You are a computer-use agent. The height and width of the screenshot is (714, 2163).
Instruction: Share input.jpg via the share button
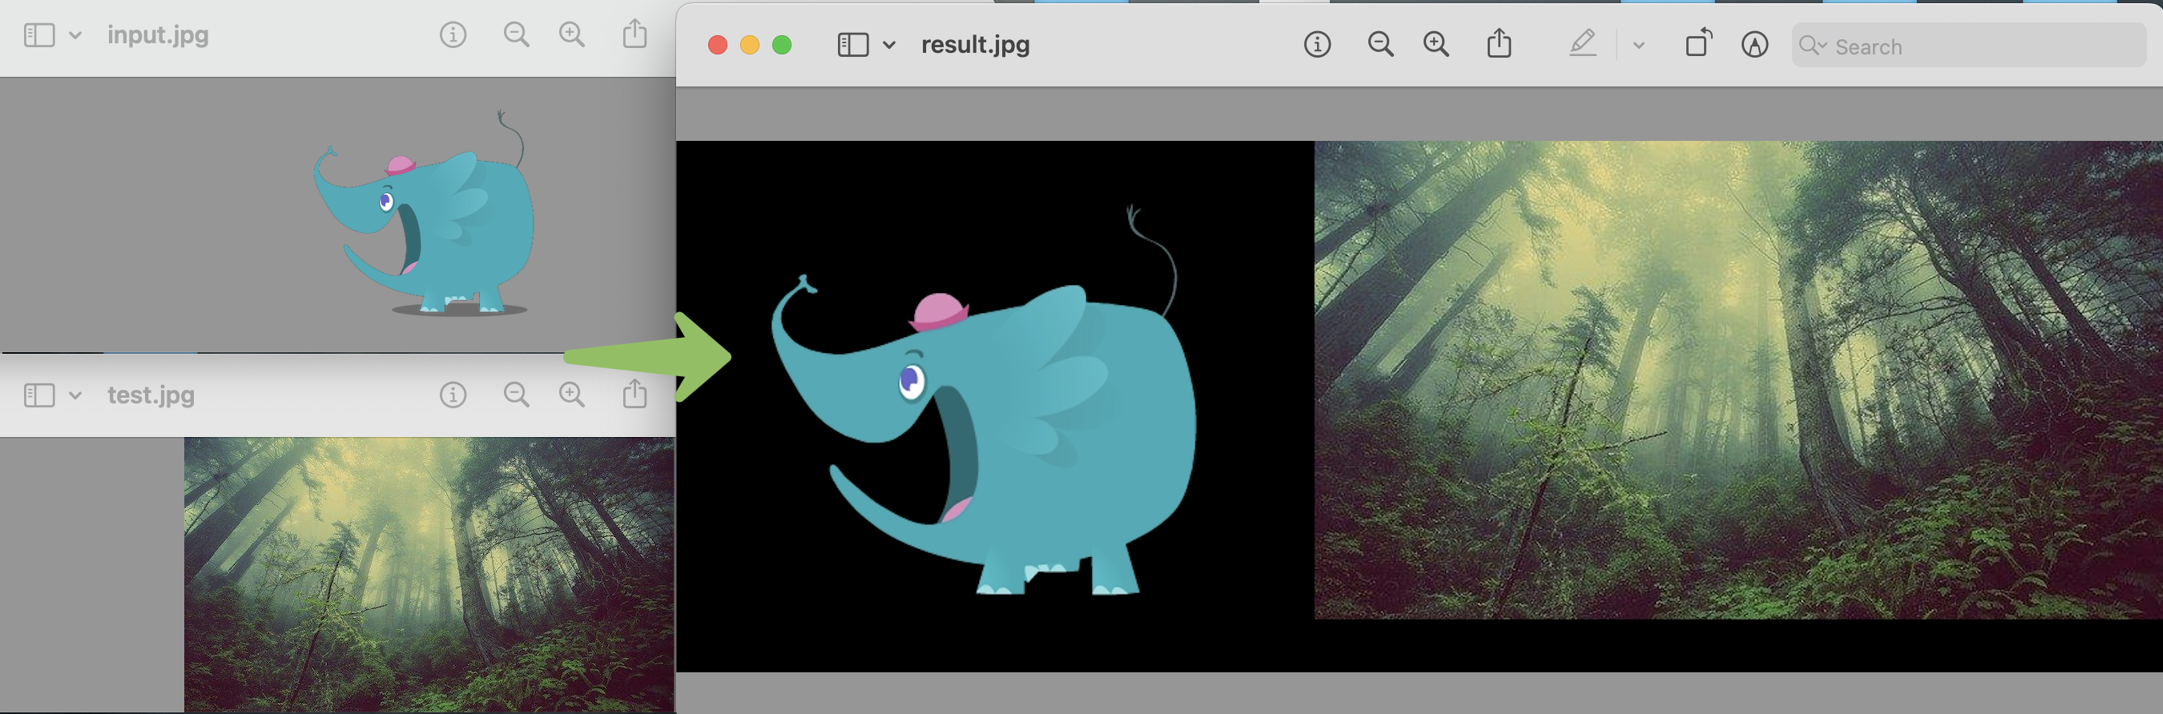coord(634,34)
